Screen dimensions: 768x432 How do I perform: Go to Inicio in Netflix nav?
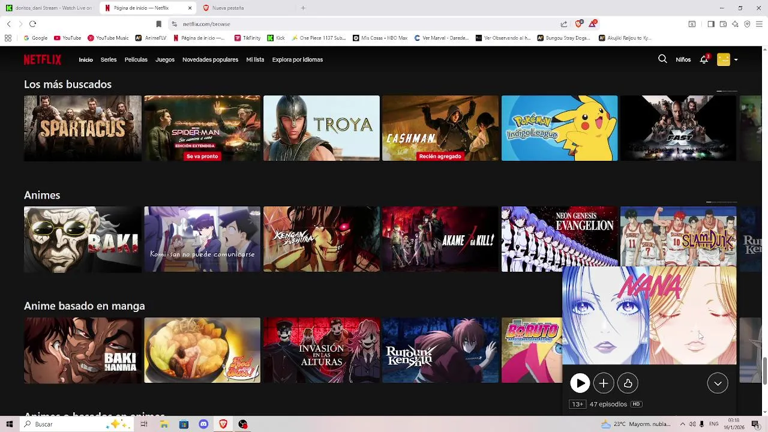point(86,59)
